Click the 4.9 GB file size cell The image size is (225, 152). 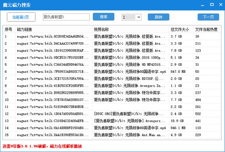(x=176, y=135)
